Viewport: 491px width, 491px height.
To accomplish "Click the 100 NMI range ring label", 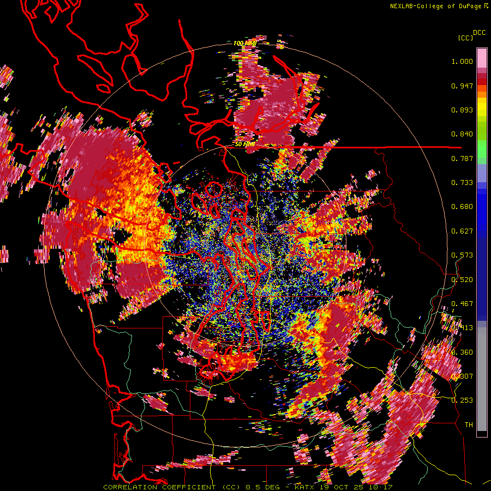I will coord(244,43).
